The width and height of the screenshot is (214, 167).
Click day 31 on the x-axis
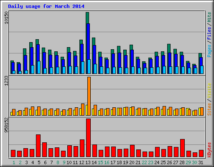201,162
